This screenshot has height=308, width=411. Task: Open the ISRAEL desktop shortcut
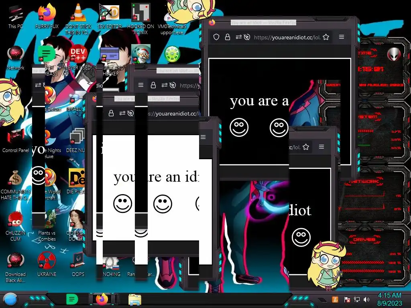pos(76,101)
